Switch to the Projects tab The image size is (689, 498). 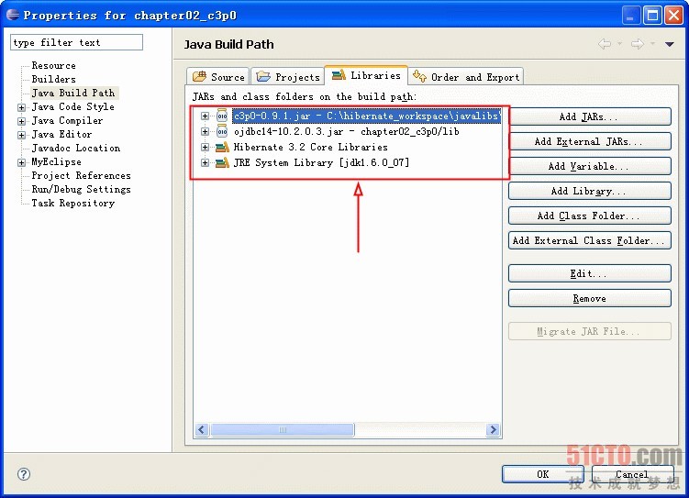click(288, 76)
